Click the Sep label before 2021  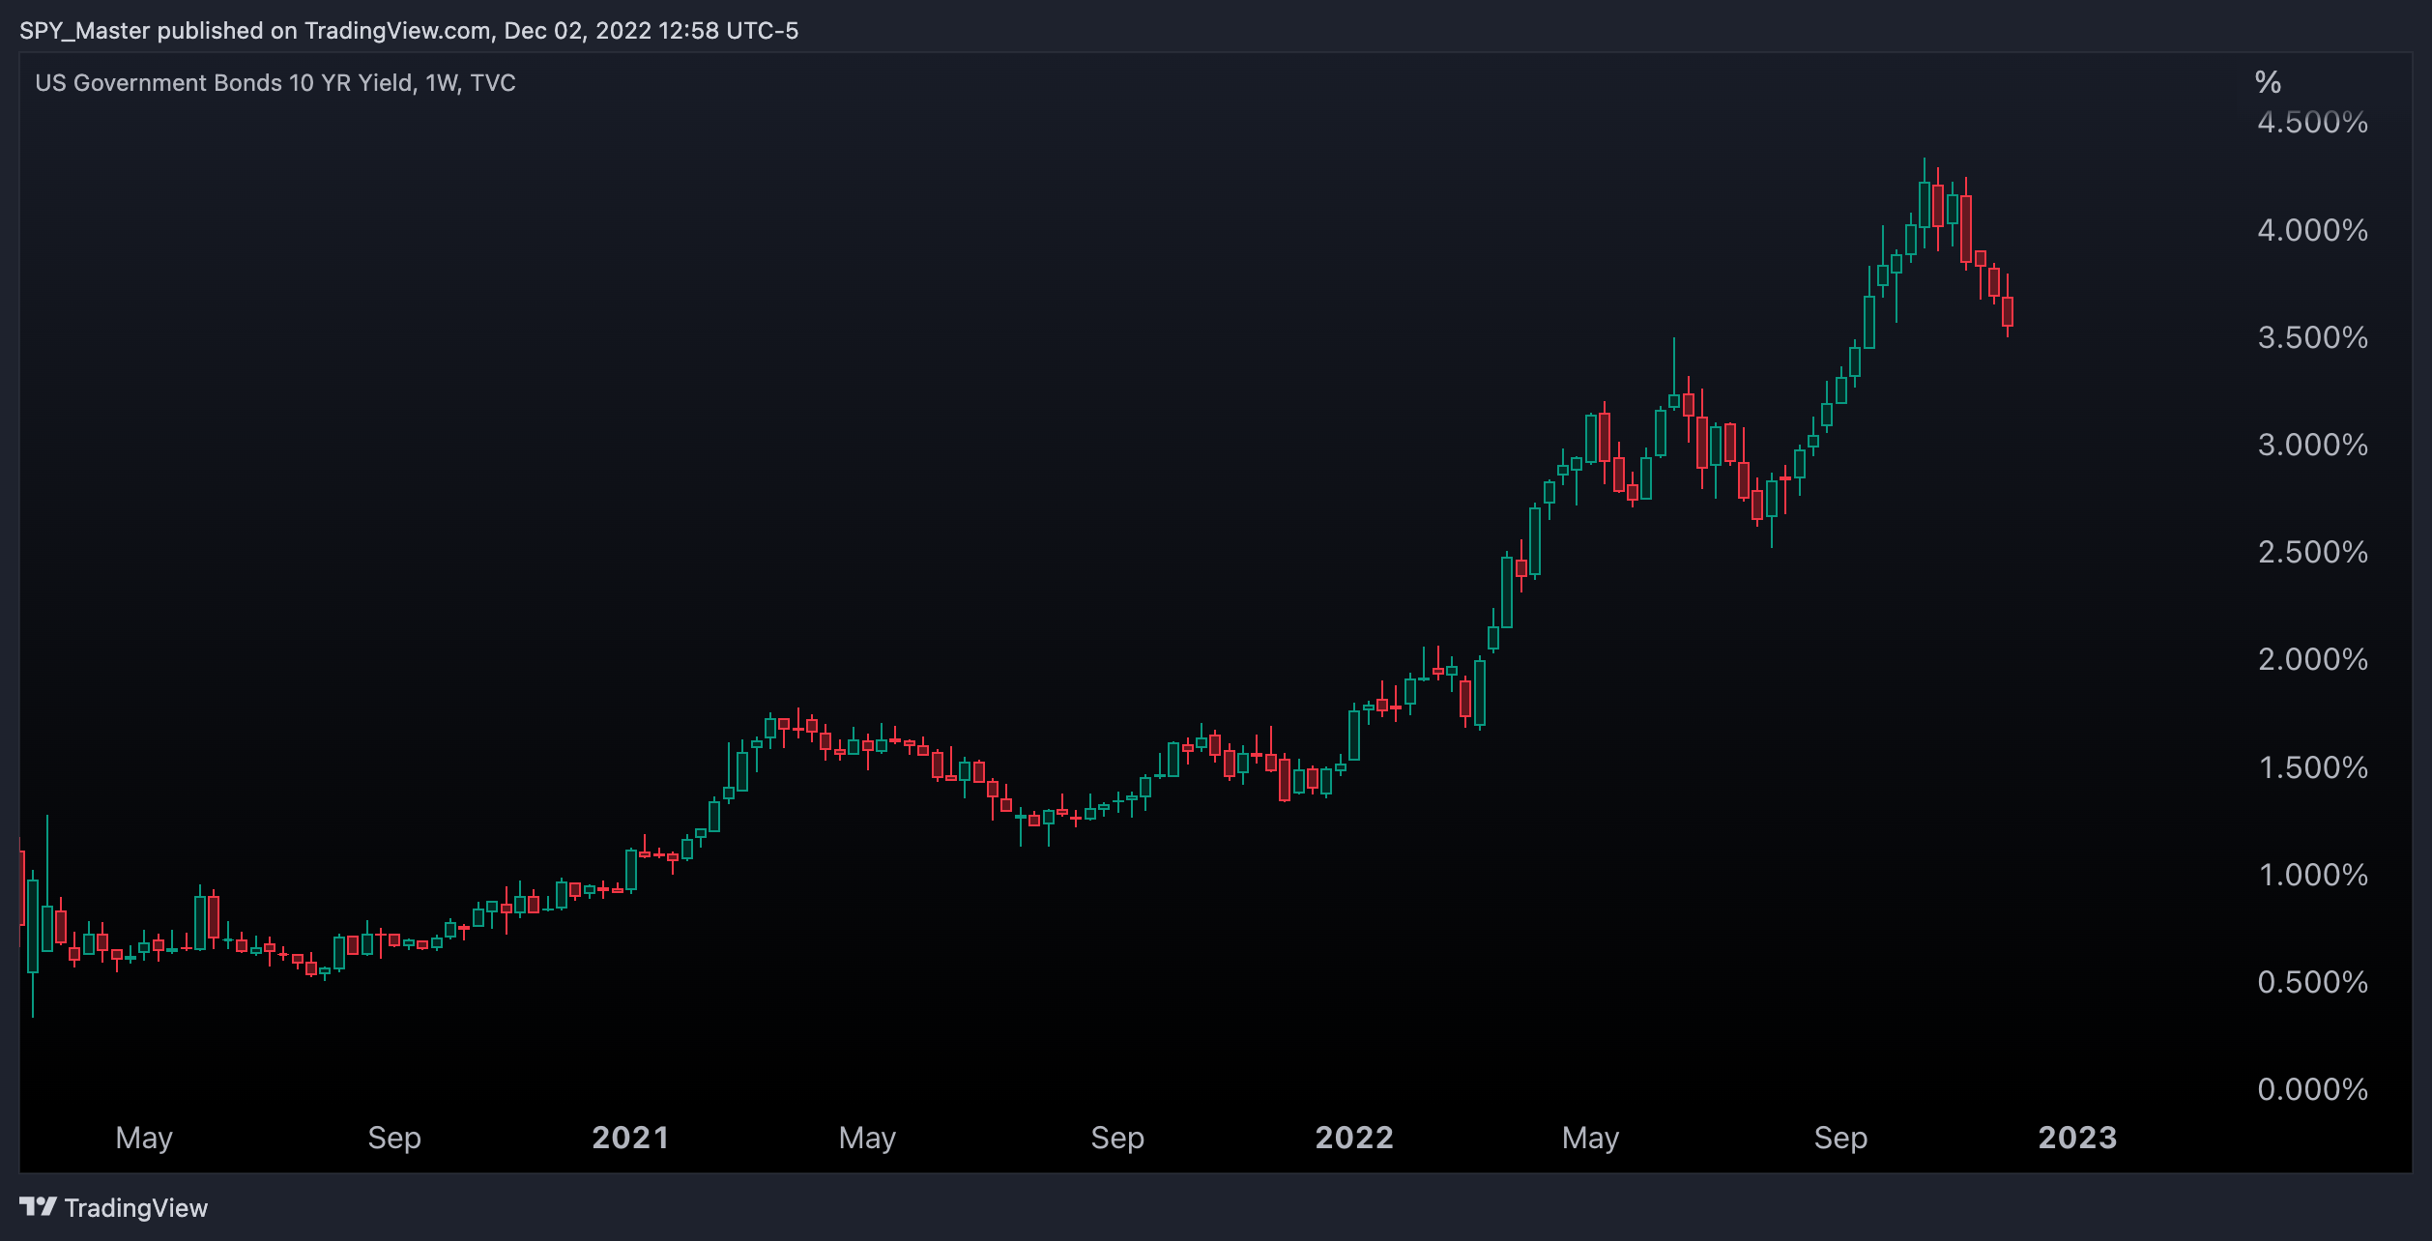coord(394,1139)
